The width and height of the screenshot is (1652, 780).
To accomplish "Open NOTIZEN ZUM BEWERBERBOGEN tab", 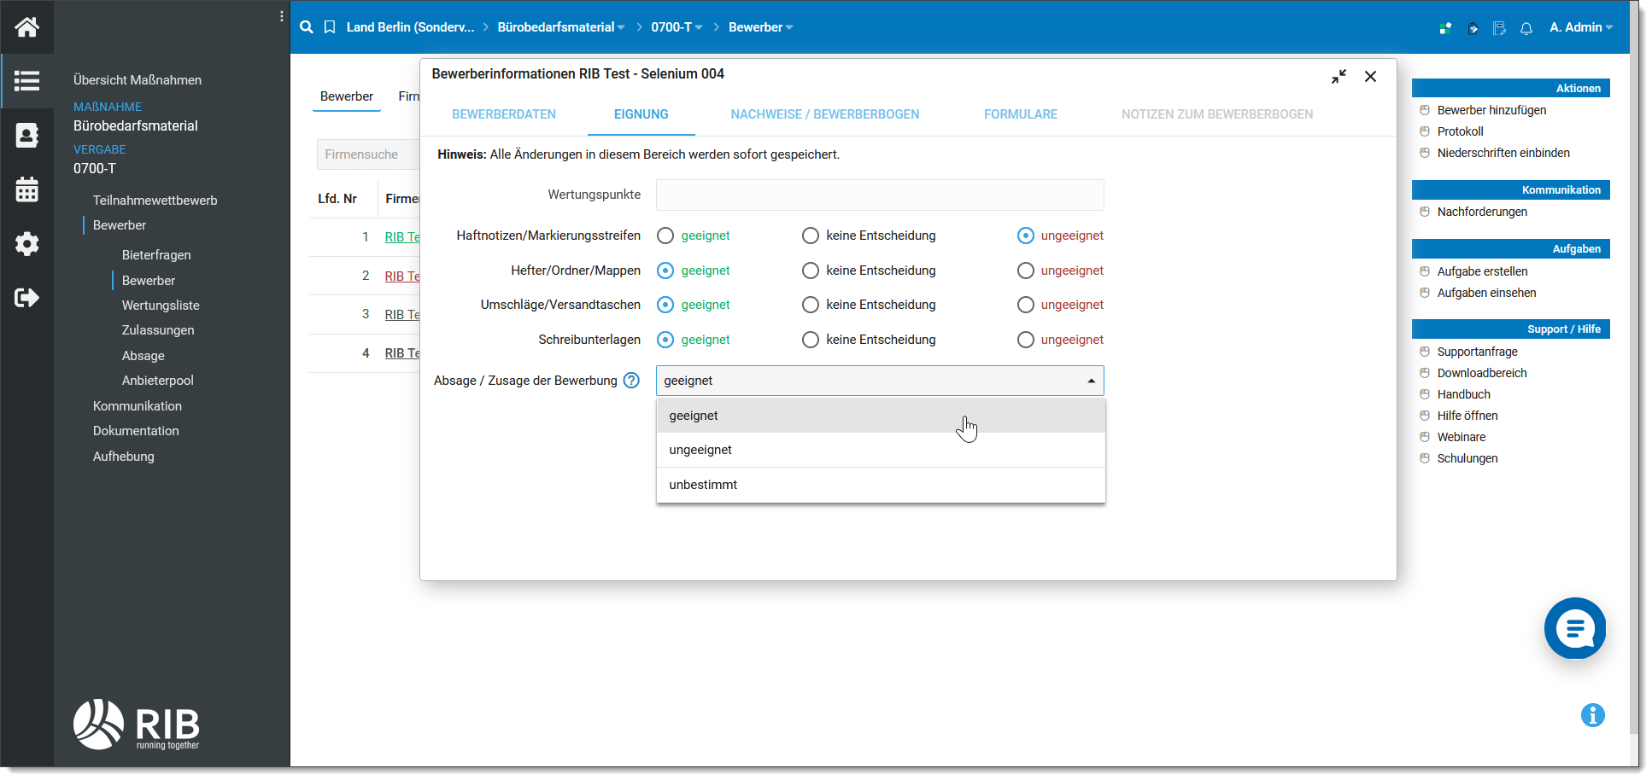I will tap(1217, 114).
